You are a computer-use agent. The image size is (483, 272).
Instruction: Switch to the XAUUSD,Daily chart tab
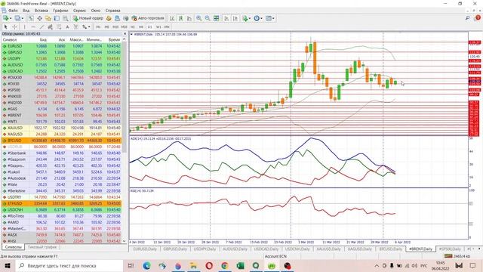329,249
